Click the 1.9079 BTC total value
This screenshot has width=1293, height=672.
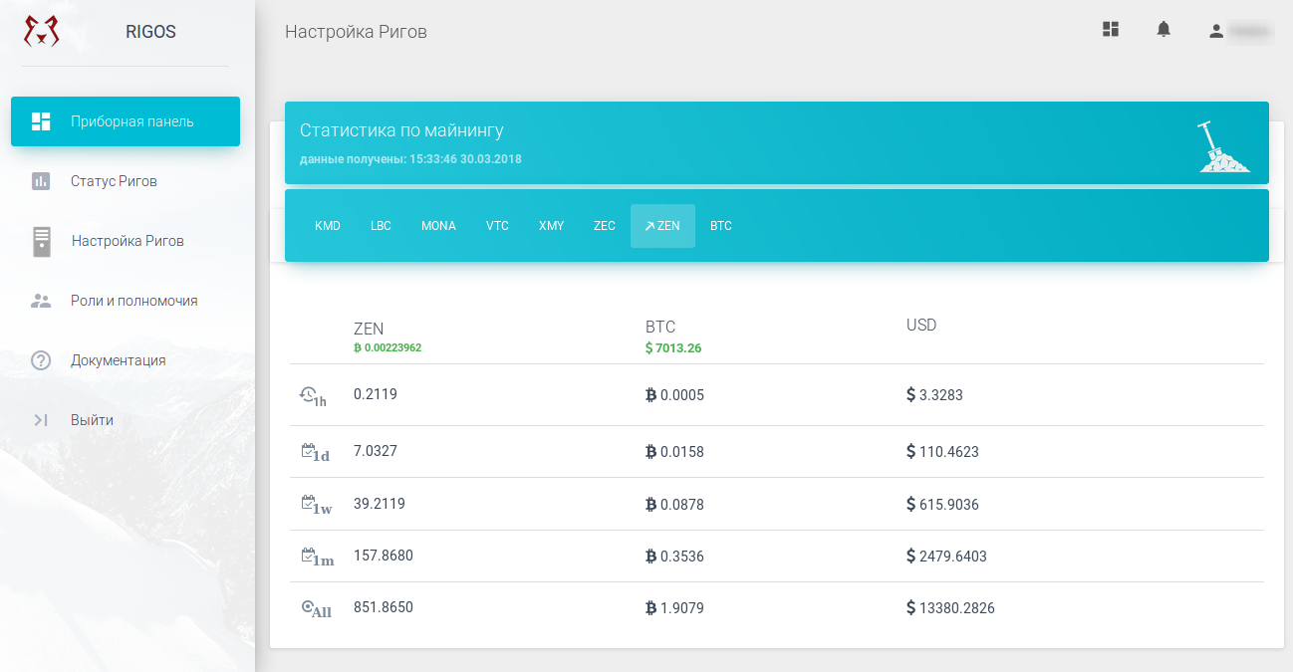pos(674,608)
